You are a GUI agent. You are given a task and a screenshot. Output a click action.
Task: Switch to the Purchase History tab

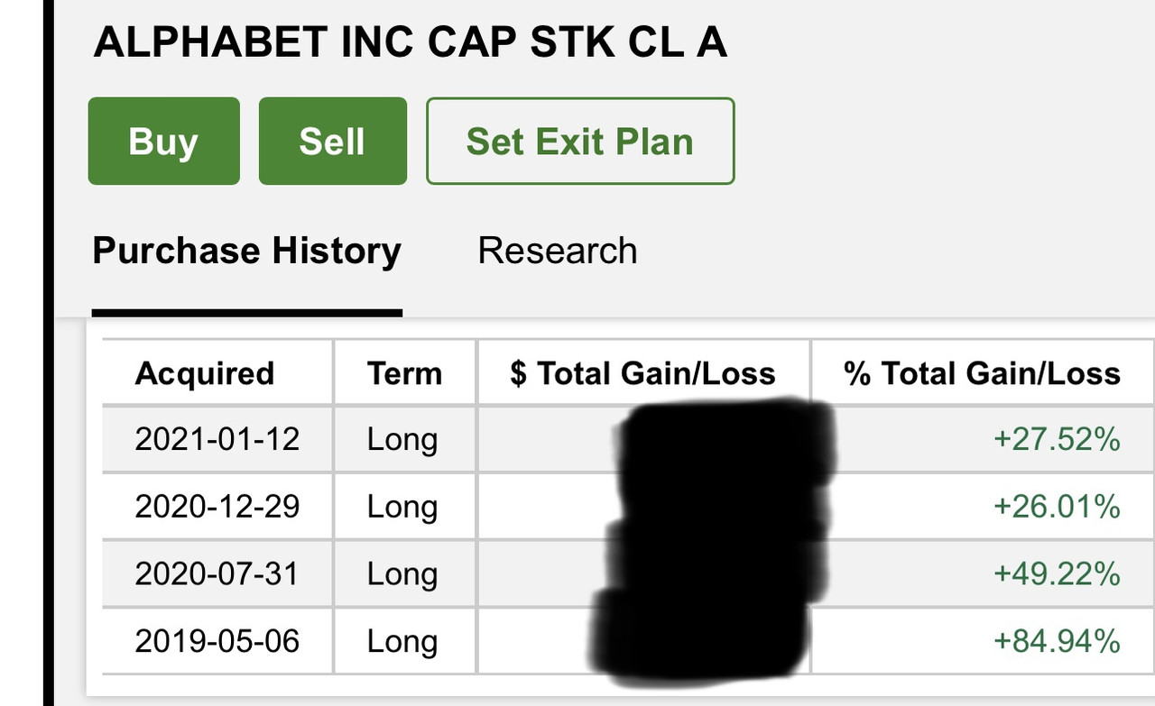pyautogui.click(x=246, y=251)
